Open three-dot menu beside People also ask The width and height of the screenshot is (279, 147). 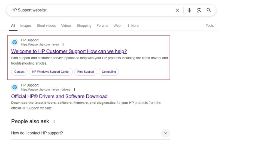[x=54, y=121]
